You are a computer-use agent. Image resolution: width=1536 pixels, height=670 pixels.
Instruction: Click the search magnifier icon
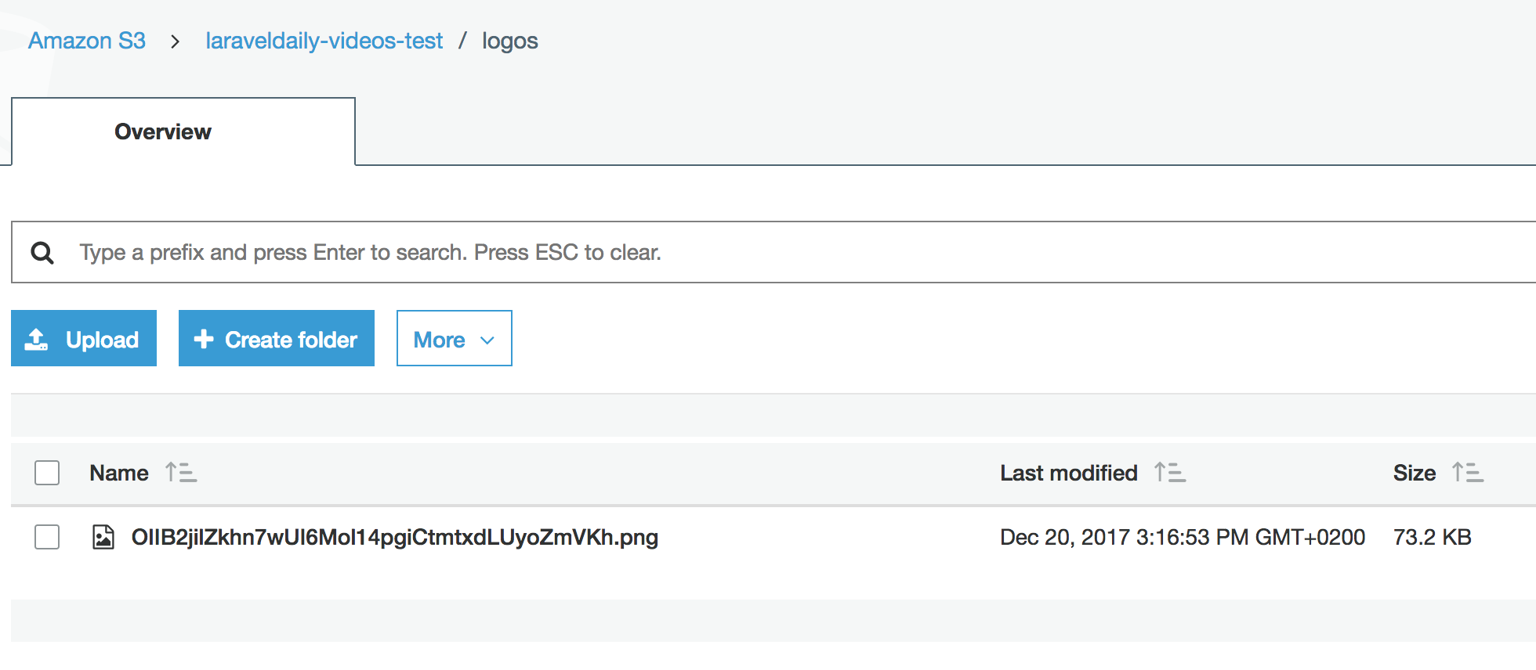click(x=42, y=252)
